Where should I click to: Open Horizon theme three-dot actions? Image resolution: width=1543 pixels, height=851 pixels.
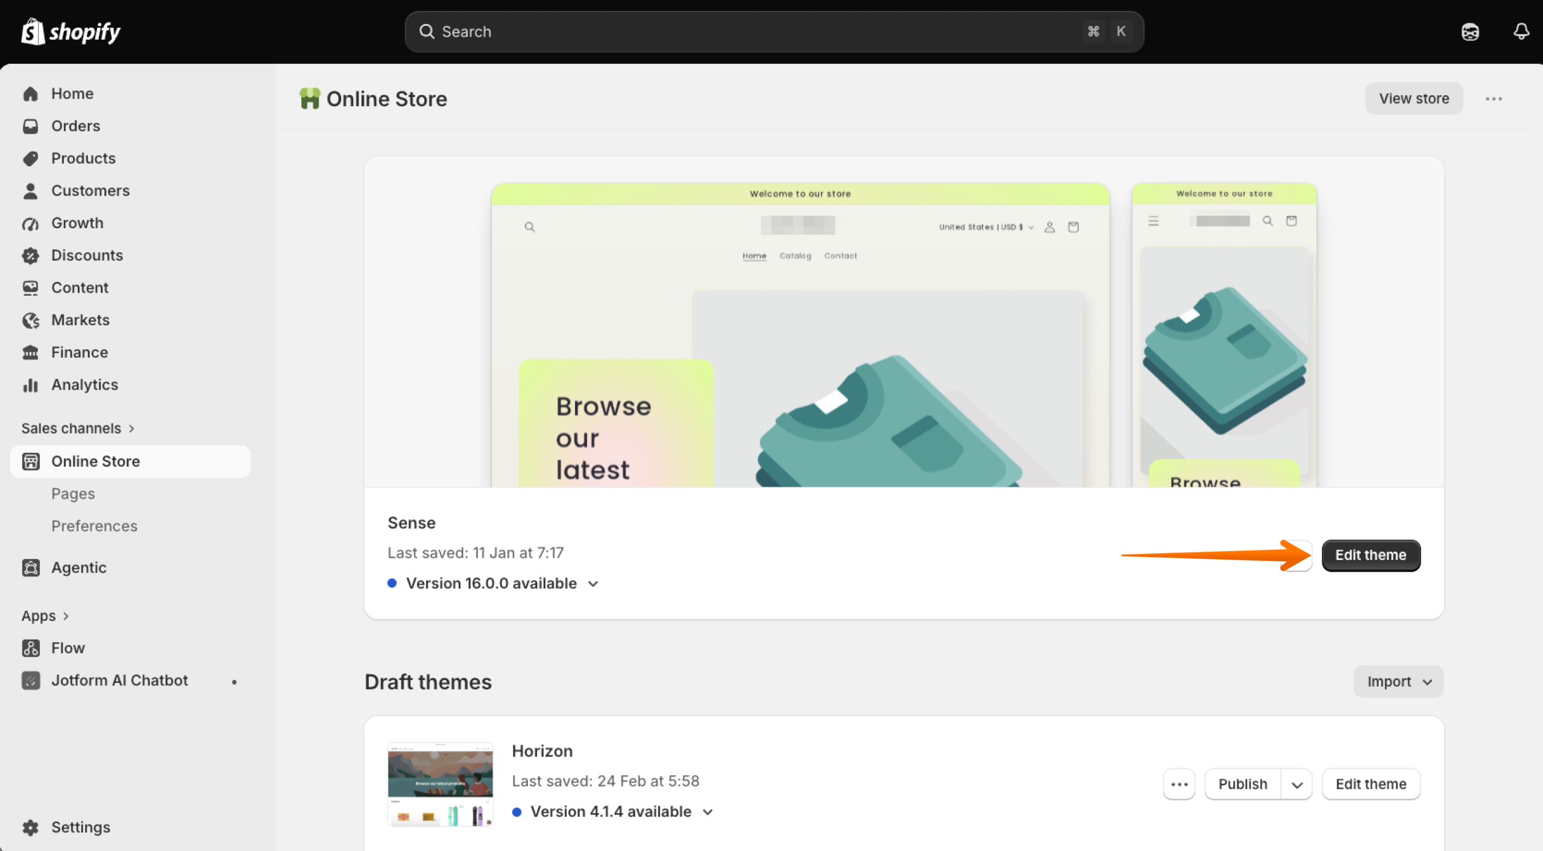coord(1179,784)
